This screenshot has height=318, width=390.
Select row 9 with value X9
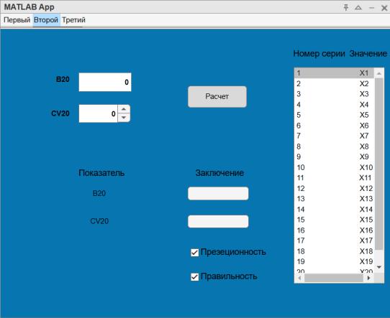pos(335,156)
